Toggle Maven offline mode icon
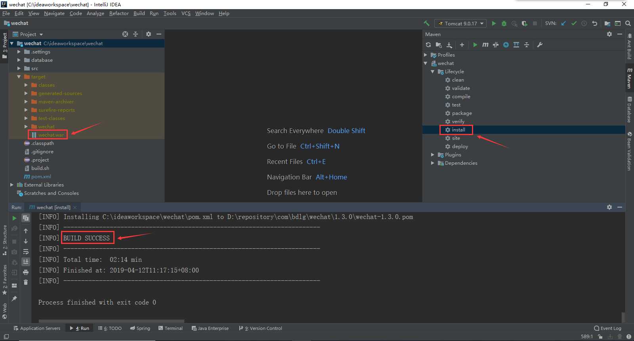634x341 pixels. point(496,45)
